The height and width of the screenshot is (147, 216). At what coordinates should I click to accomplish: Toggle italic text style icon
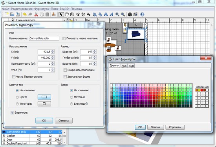click(112, 14)
